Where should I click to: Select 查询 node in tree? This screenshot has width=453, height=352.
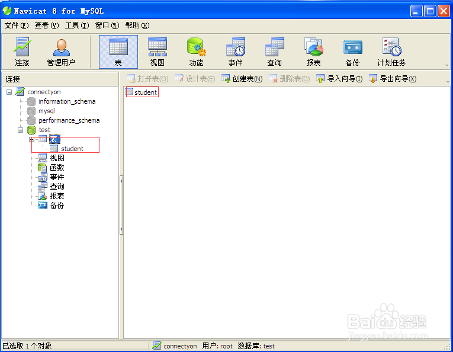click(57, 187)
